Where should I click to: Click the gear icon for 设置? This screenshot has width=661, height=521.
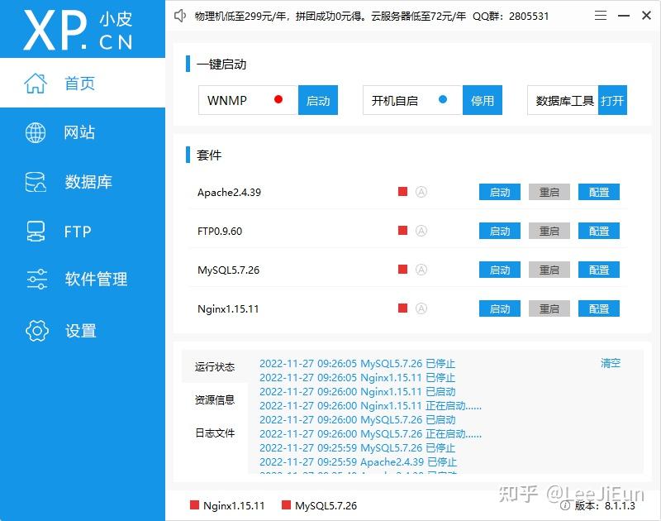[x=36, y=330]
